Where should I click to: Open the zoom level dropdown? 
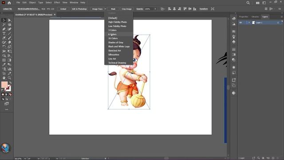point(25,159)
